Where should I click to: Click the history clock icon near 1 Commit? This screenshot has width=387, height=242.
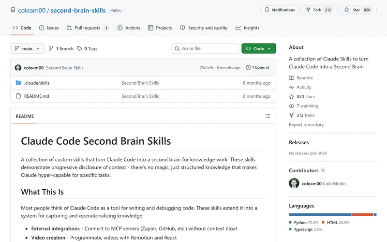248,67
